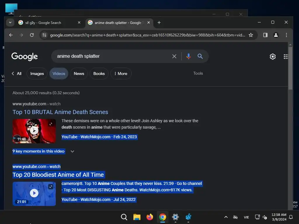This screenshot has width=299, height=224.
Task: Open new tab with plus button
Action: (x=159, y=23)
